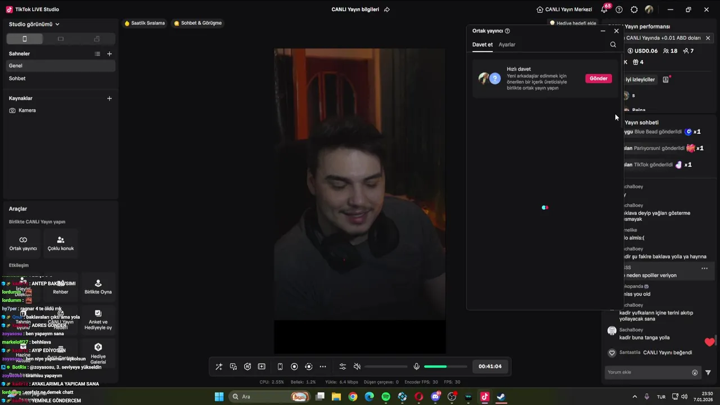
Task: Open the AI tool in bottom toolbar
Action: click(247, 367)
